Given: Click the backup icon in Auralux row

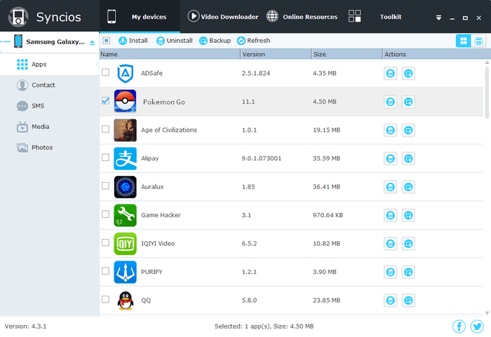Looking at the screenshot, I should coord(408,187).
